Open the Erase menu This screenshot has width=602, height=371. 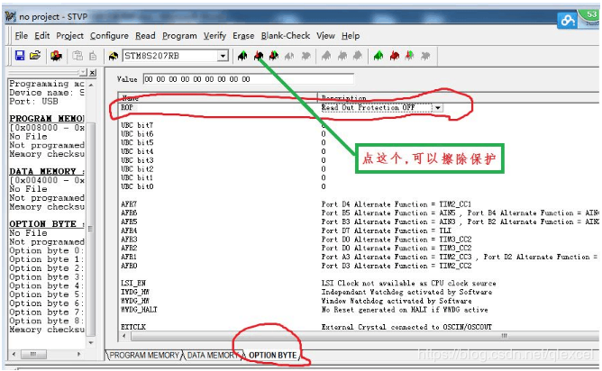point(243,36)
